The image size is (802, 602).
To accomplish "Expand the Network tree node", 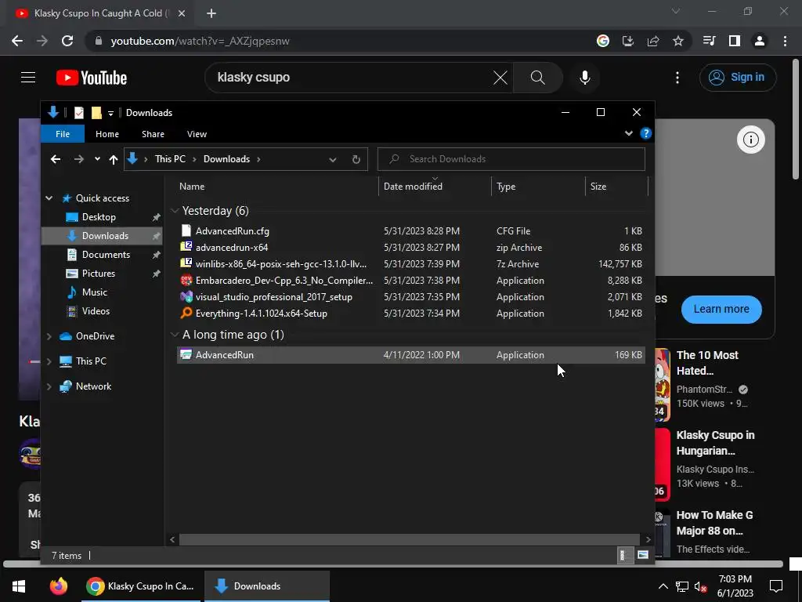I will pos(49,386).
